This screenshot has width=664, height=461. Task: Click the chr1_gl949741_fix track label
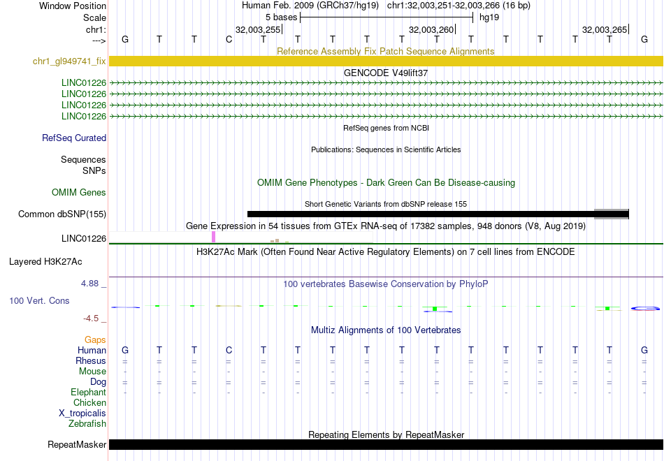tap(69, 61)
